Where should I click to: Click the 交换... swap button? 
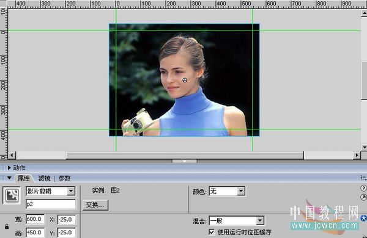95,205
